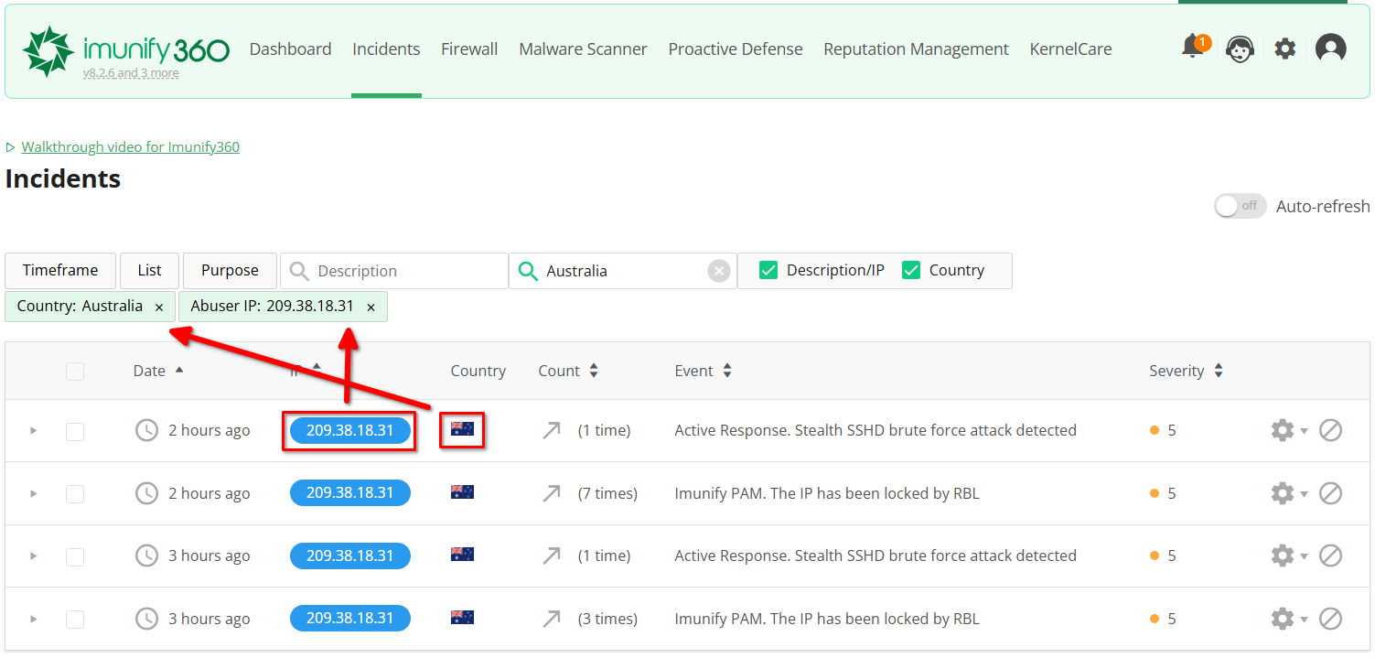This screenshot has width=1375, height=658.
Task: Expand the 3 times incident row
Action: coord(34,619)
